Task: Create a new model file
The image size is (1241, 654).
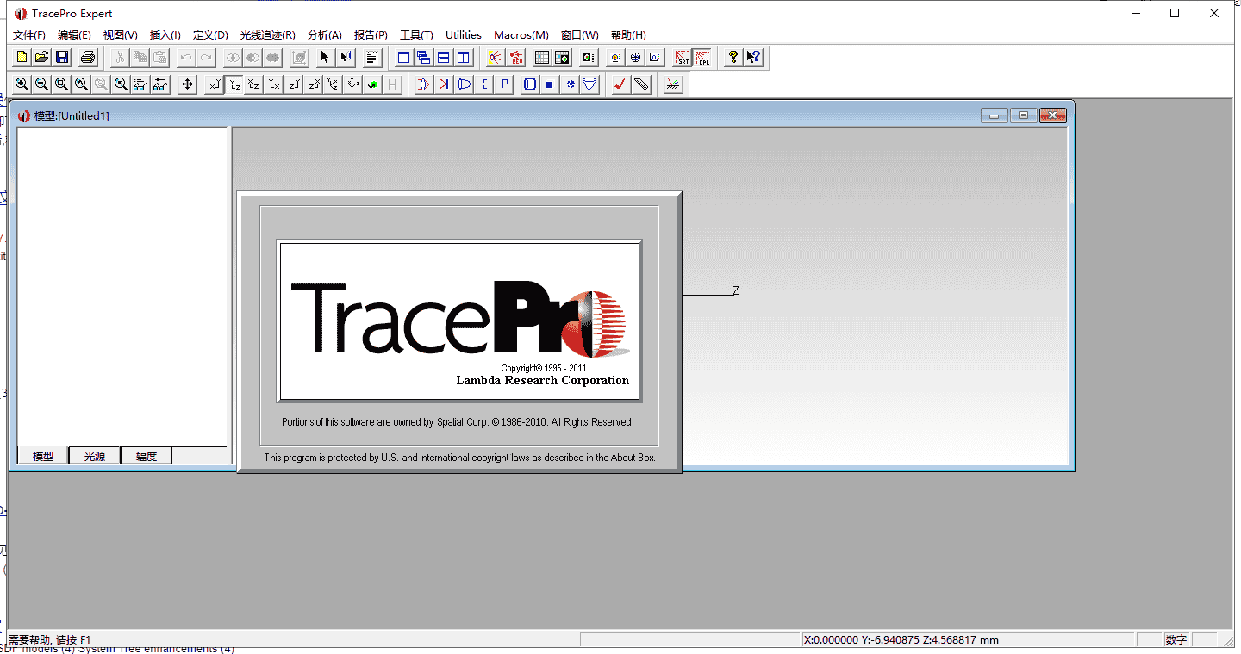Action: (x=20, y=57)
